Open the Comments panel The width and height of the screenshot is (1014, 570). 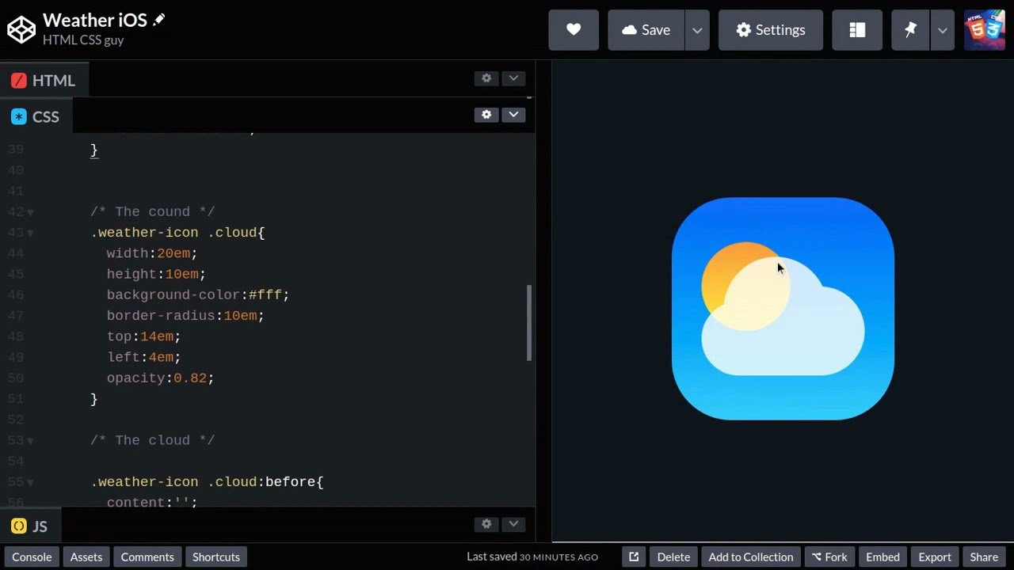coord(147,557)
